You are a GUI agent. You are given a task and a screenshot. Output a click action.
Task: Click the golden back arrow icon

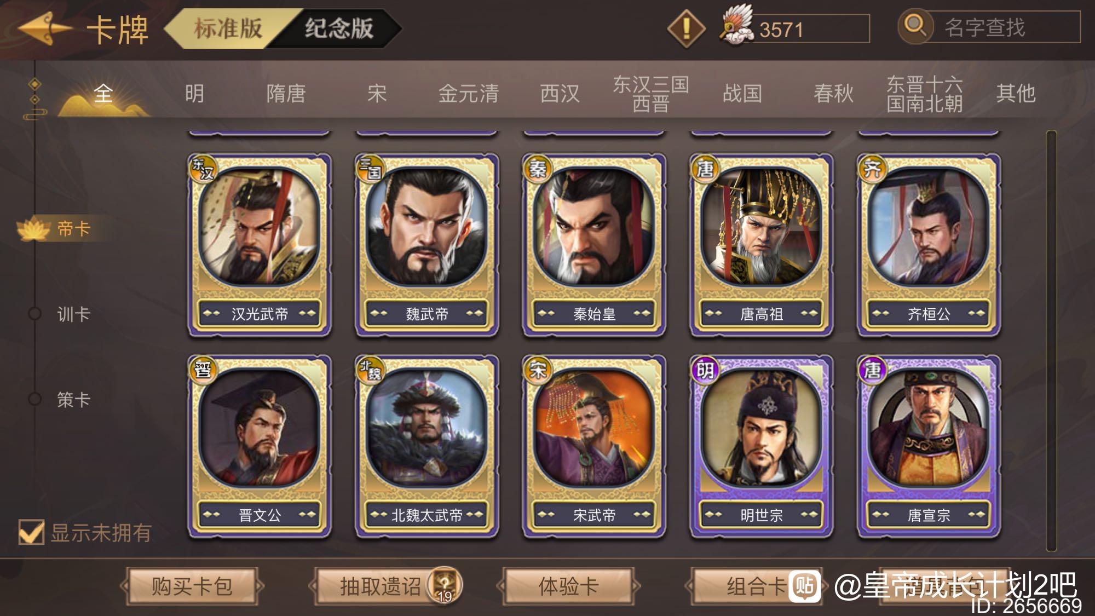45,28
